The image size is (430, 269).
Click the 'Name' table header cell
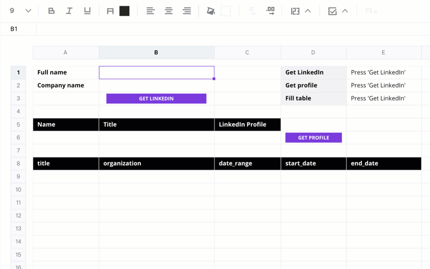(x=66, y=125)
